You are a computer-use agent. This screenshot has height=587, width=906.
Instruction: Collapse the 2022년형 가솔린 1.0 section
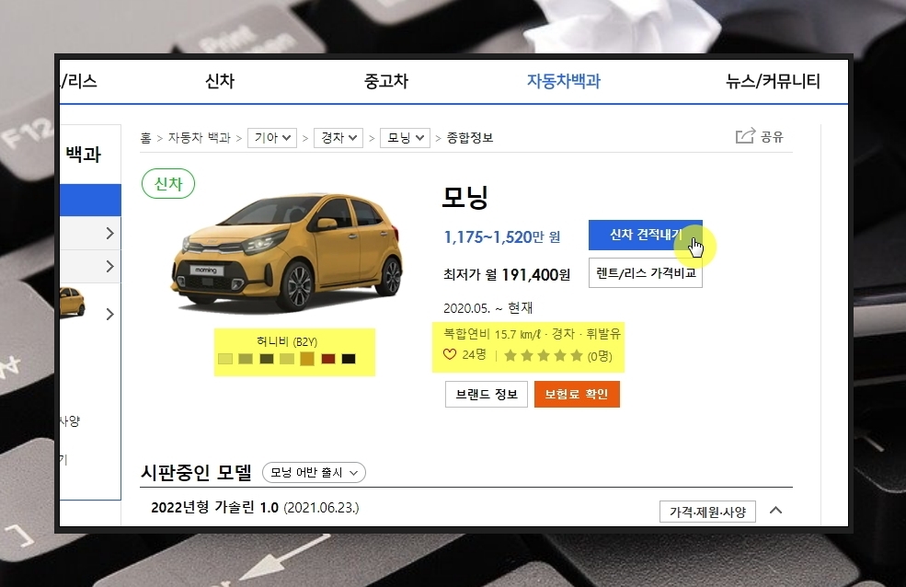point(776,510)
